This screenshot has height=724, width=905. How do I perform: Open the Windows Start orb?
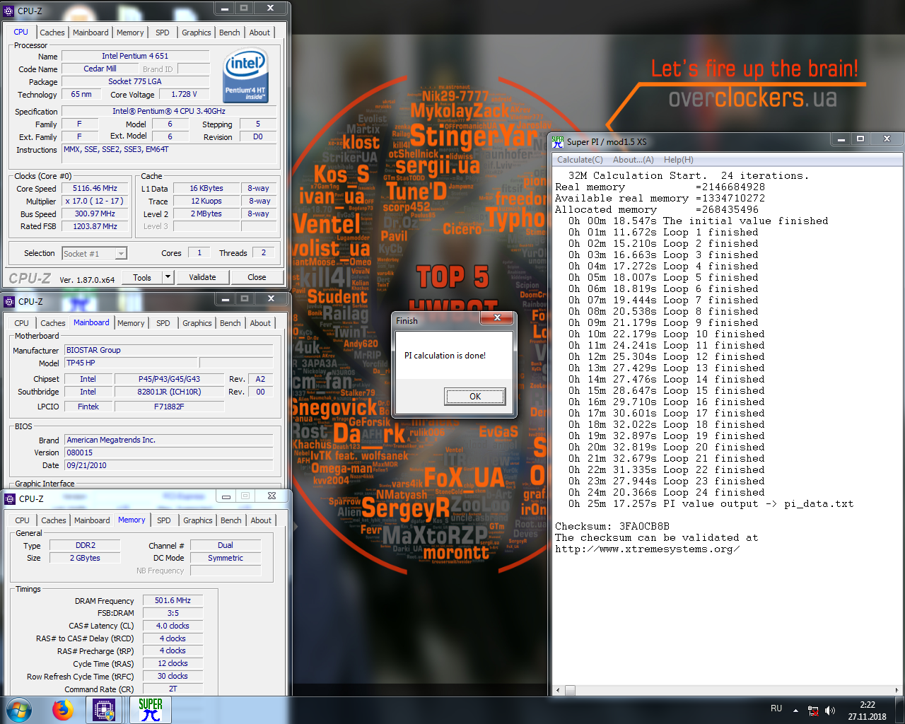click(x=18, y=709)
